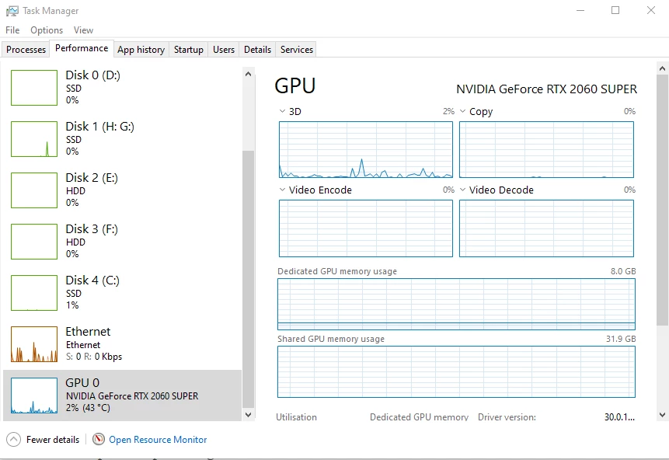Click the 'Driver version:' label
Screen dimensions: 669x460
point(507,417)
